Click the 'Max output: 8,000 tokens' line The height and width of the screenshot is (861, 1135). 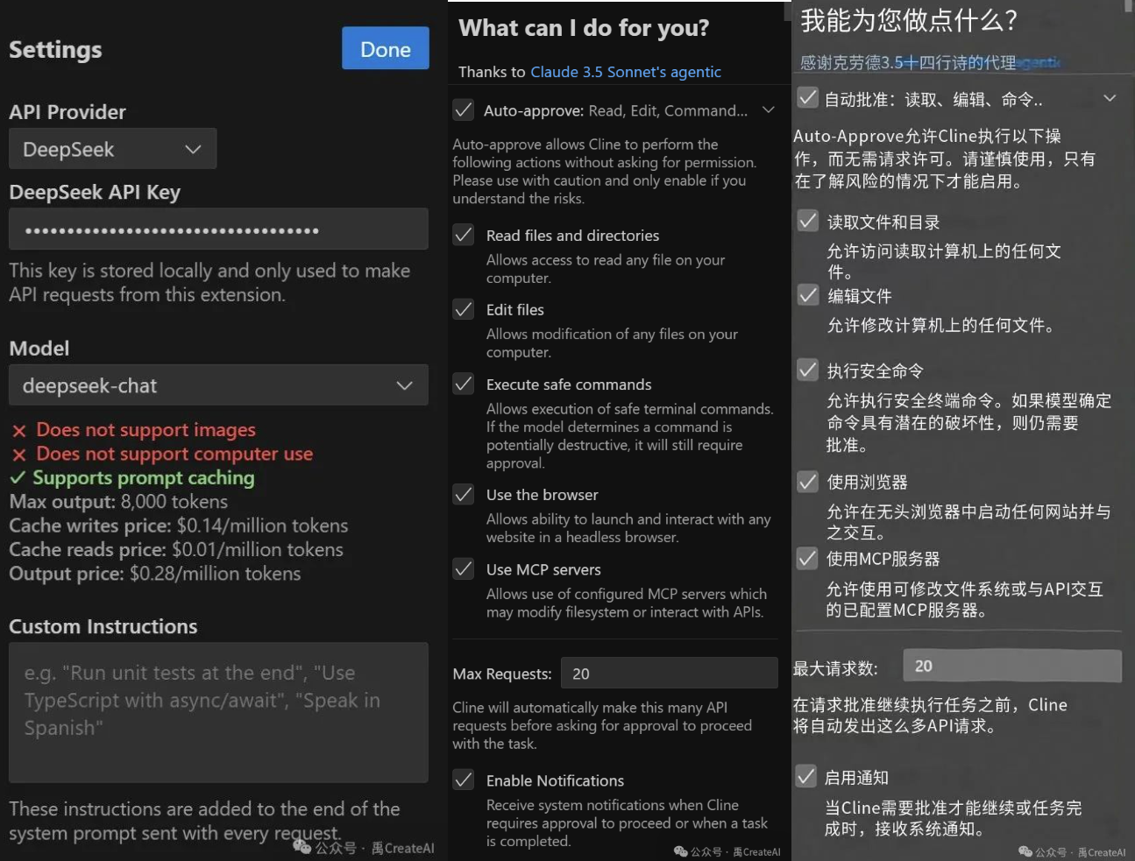point(118,502)
